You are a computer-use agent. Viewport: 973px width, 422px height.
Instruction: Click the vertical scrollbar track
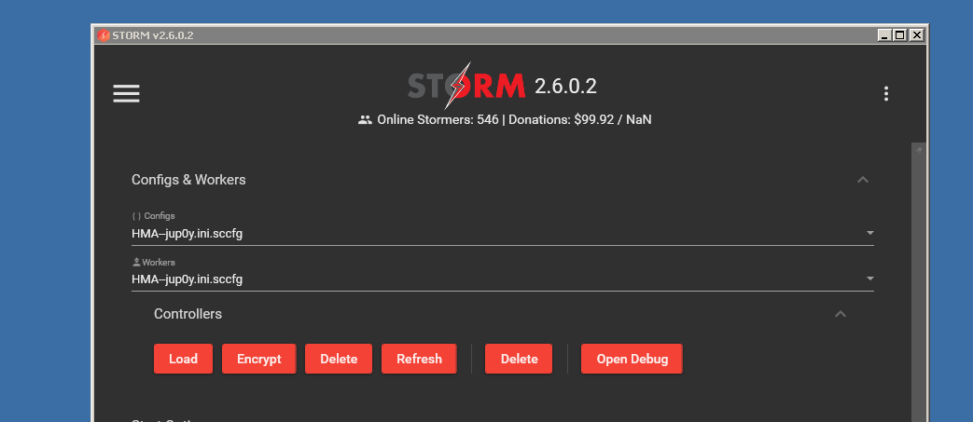(918, 282)
